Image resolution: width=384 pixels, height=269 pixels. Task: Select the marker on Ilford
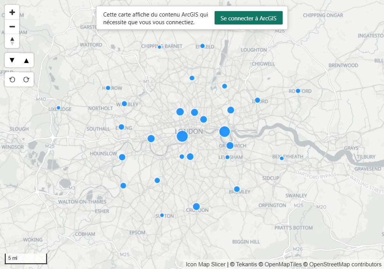click(257, 100)
